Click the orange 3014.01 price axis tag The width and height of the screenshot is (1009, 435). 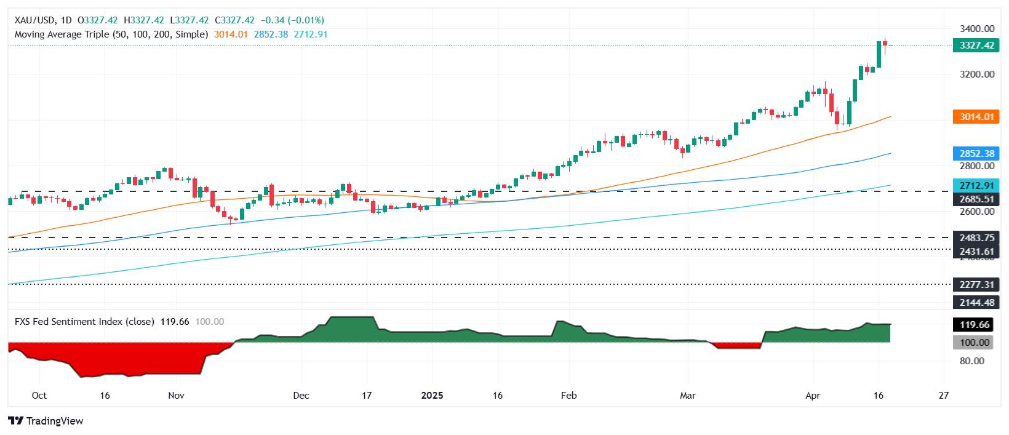(976, 117)
